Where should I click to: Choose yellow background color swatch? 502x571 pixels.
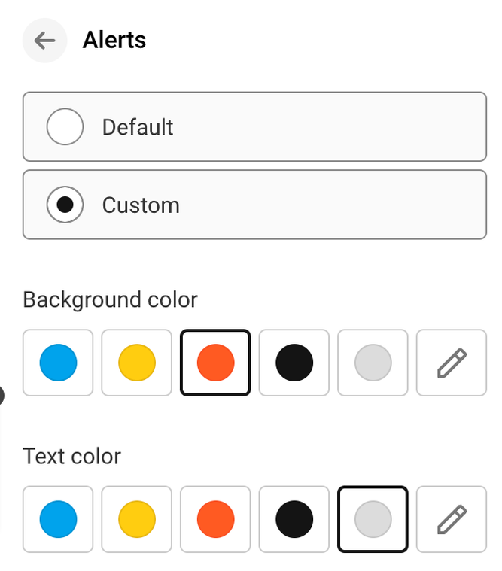pyautogui.click(x=137, y=363)
